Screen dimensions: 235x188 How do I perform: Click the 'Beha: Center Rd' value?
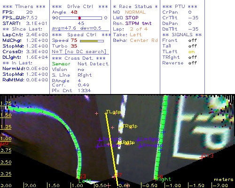(x=144, y=40)
